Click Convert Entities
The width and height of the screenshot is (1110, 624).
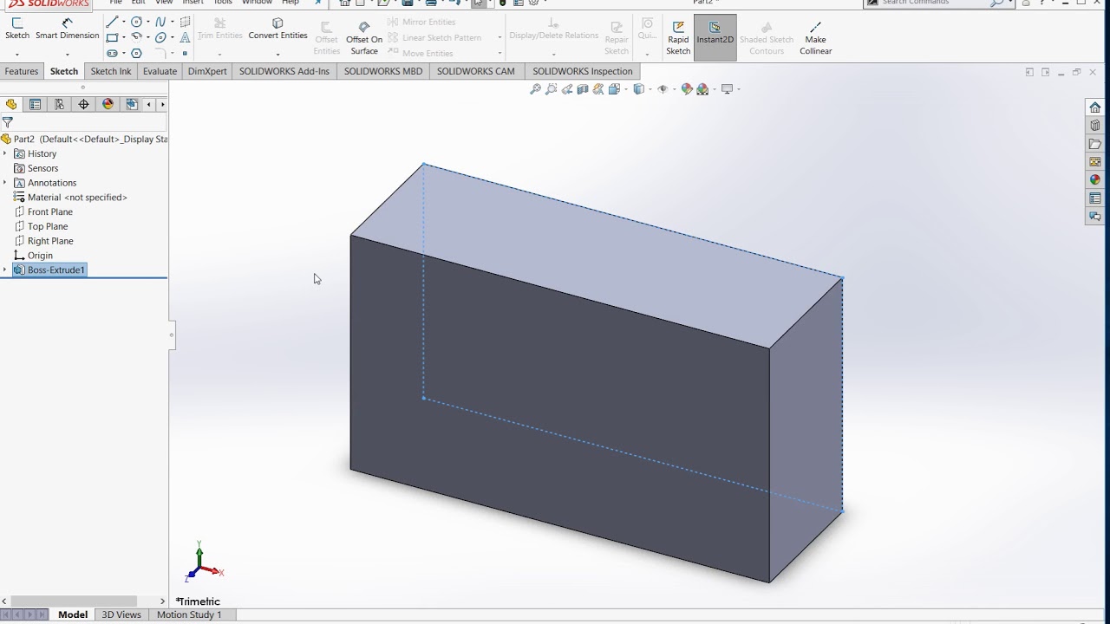coord(277,29)
